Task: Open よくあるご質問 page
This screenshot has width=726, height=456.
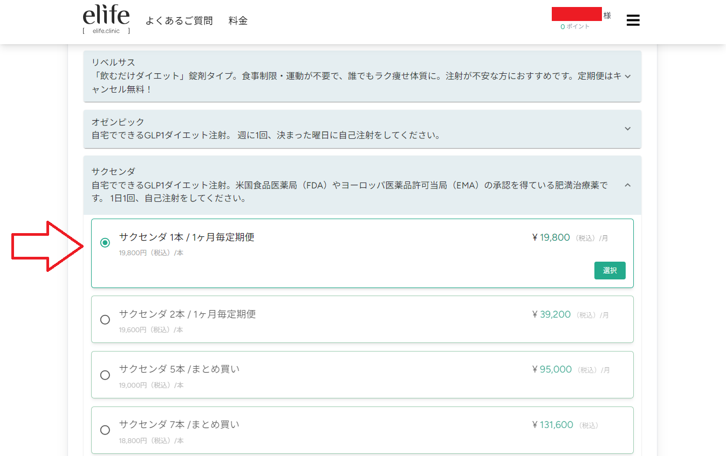Action: point(179,21)
